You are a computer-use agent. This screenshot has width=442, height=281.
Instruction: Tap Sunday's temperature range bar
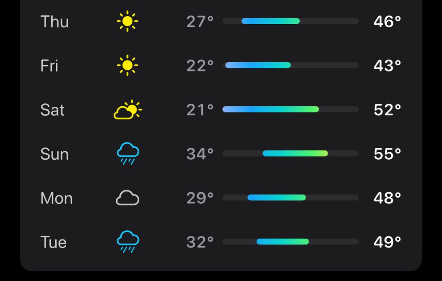tap(290, 154)
